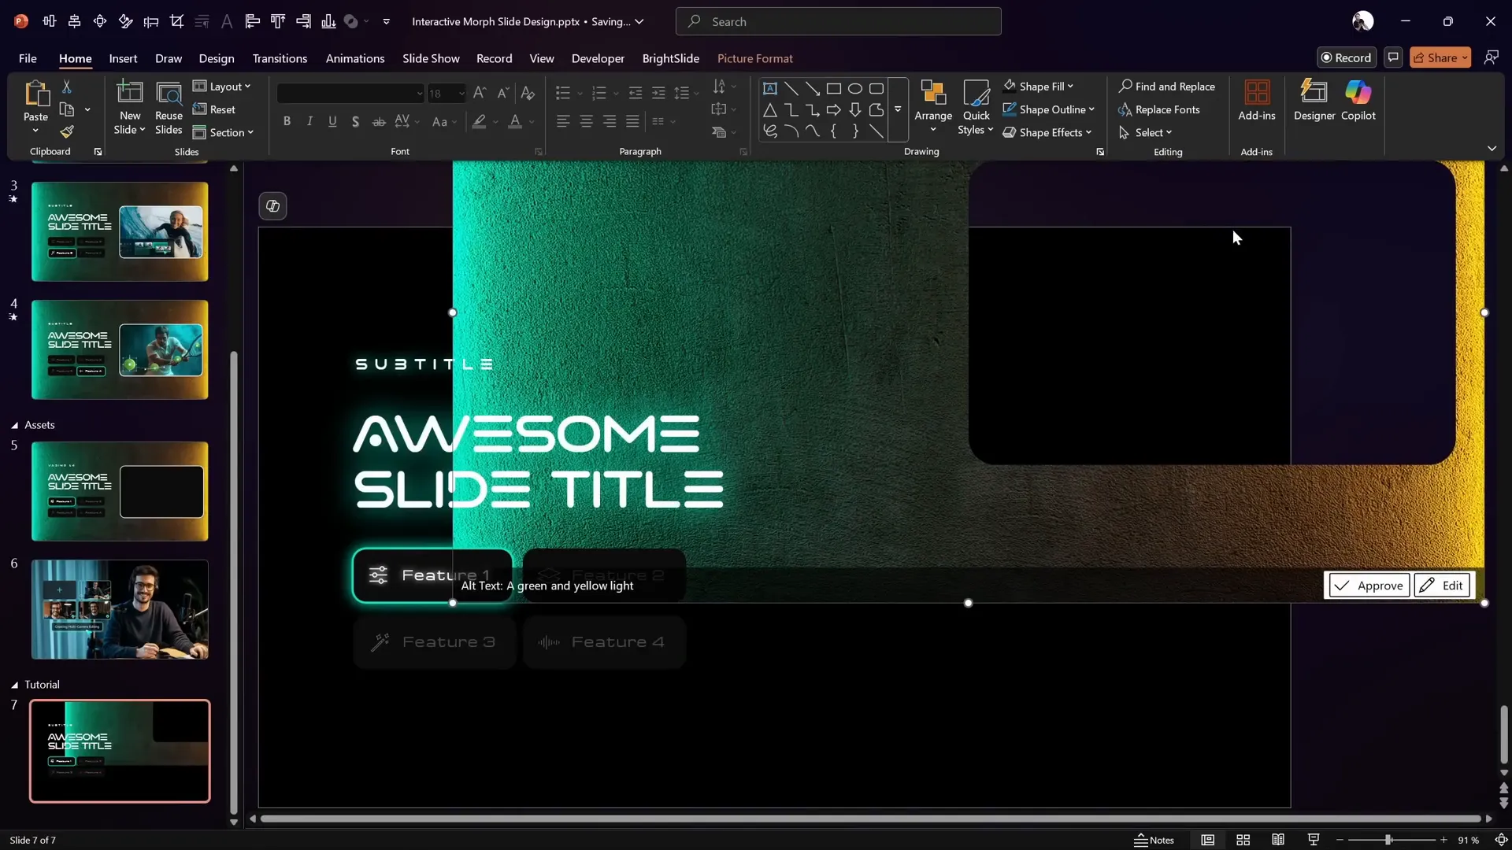1512x850 pixels.
Task: Switch to the Animations tab
Action: point(355,58)
